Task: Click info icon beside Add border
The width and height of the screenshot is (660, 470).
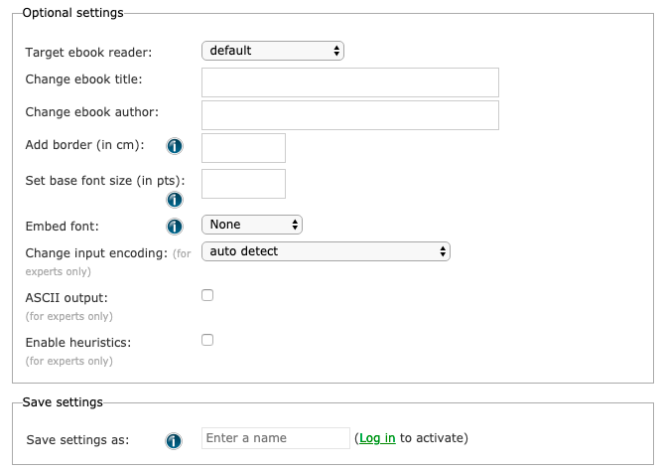Action: 175,147
